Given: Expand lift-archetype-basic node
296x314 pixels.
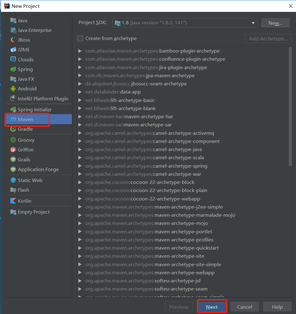Looking at the screenshot, I should pos(80,100).
